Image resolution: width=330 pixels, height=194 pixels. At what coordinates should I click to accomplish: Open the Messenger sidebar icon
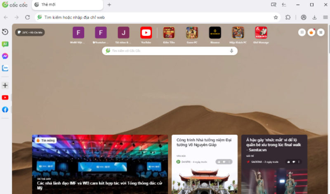click(5, 56)
